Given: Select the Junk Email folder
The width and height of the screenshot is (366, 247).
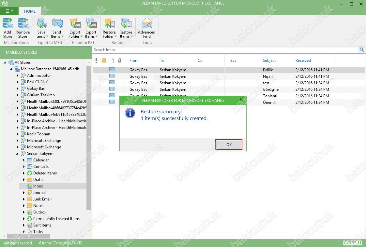Looking at the screenshot, I should pos(42,199).
